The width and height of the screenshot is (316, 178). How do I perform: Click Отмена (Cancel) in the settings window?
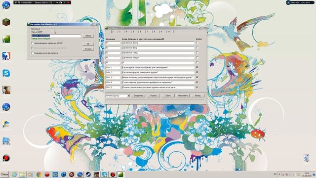coord(88,49)
